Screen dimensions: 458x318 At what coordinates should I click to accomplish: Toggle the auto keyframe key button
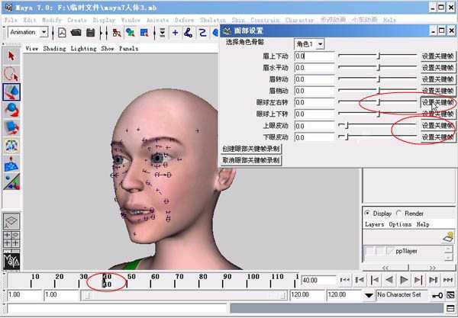coord(437,295)
